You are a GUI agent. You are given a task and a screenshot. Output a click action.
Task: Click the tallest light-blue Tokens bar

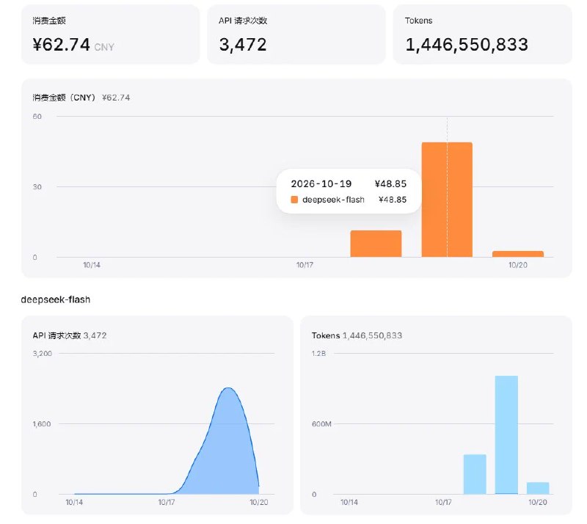506,435
